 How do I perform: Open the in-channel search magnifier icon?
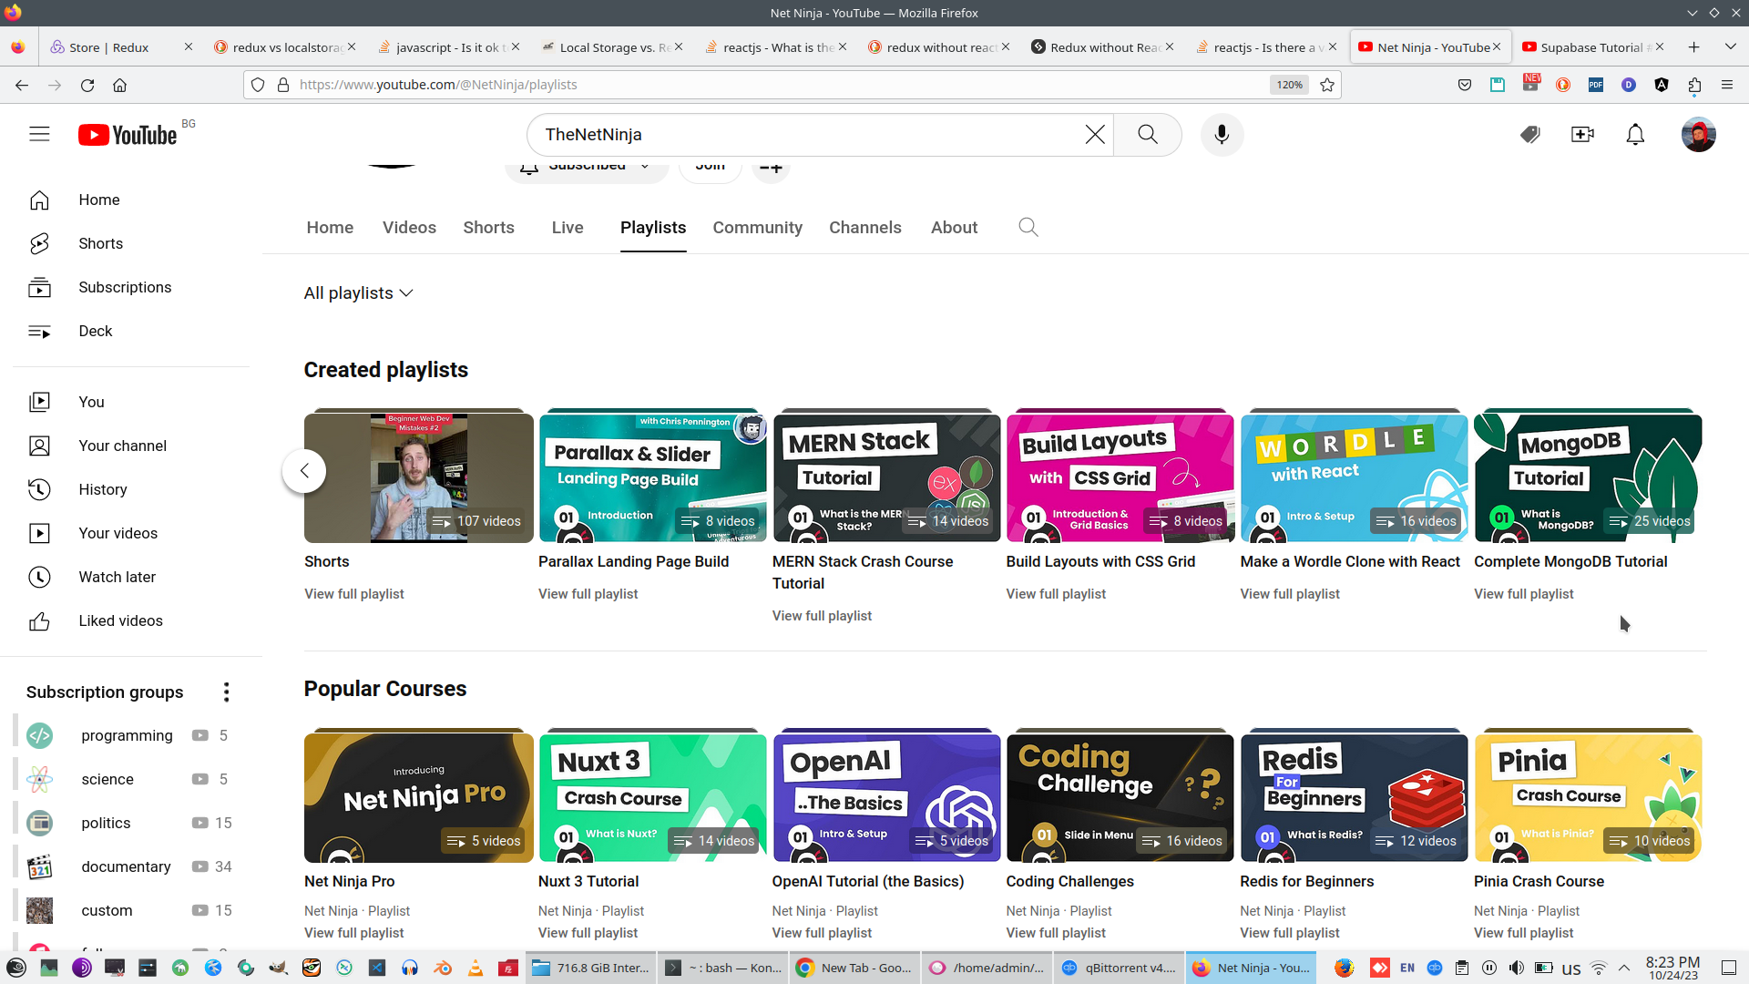[1028, 228]
